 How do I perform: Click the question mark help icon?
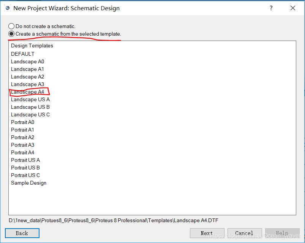[x=271, y=8]
